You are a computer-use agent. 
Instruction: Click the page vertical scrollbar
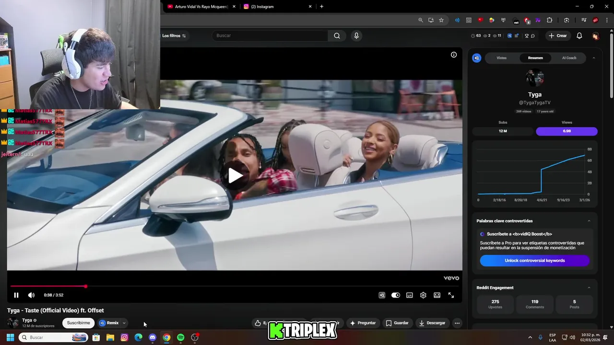611,66
